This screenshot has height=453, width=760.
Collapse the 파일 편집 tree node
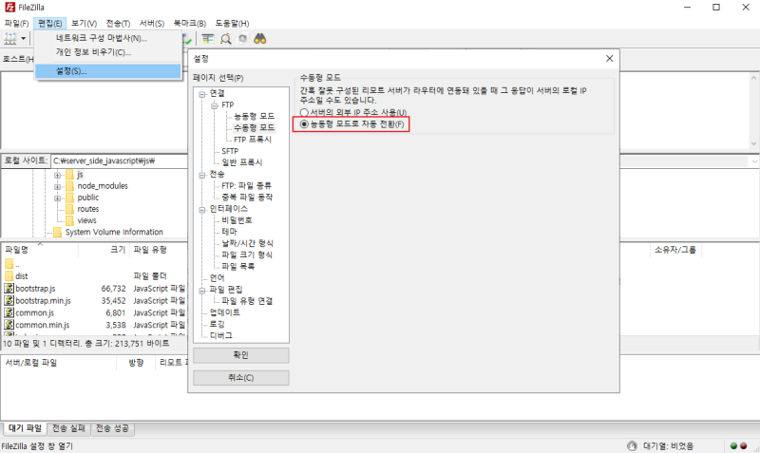coord(202,291)
